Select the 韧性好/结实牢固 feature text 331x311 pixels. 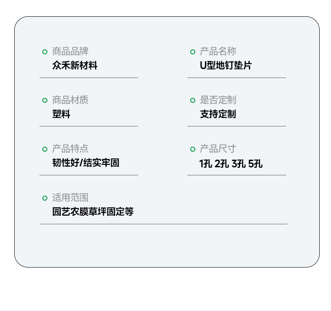(x=85, y=163)
